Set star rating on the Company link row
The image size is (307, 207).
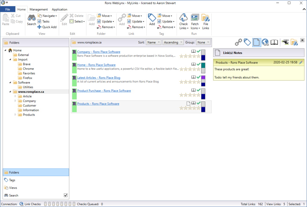tap(190, 56)
